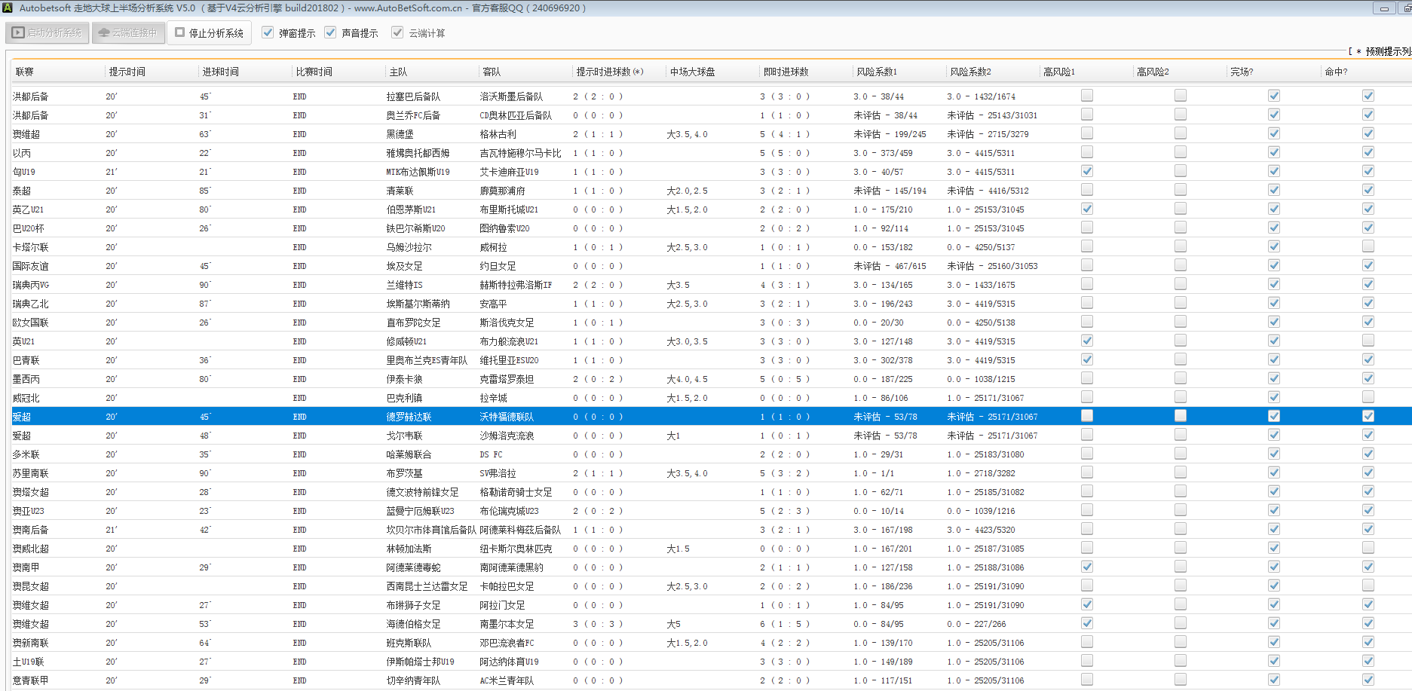
Task: Click the 预测提示列 panel label
Action: coord(1387,51)
